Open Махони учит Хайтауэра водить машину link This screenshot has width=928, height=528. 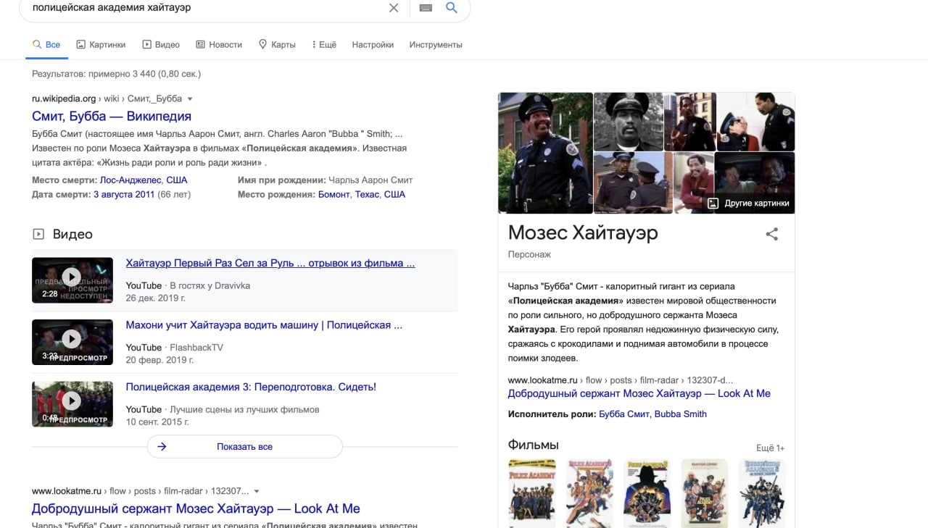click(264, 325)
